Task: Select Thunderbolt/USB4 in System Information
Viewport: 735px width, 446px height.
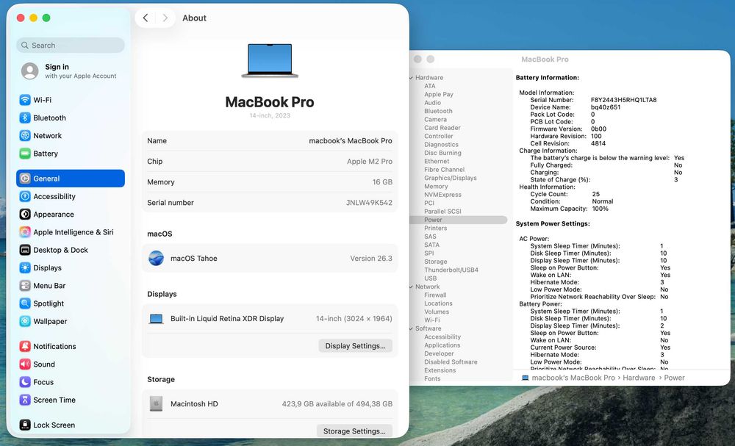Action: click(x=451, y=270)
